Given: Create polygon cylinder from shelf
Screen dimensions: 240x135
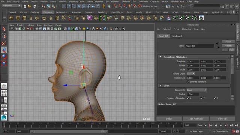Looking at the screenshot, I should (24, 18).
